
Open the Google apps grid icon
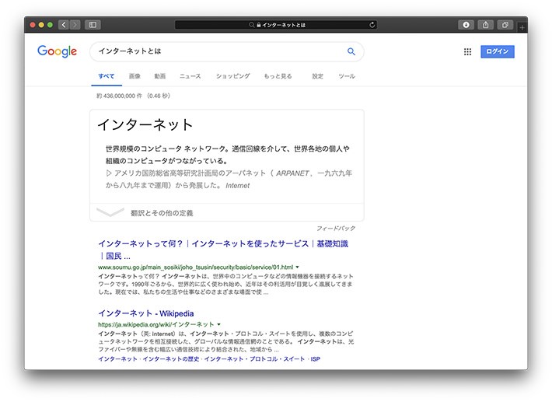[467, 52]
